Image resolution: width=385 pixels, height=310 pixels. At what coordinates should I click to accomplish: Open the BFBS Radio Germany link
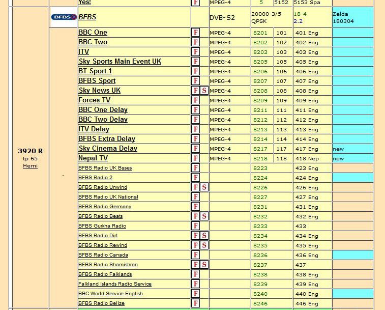click(x=105, y=207)
